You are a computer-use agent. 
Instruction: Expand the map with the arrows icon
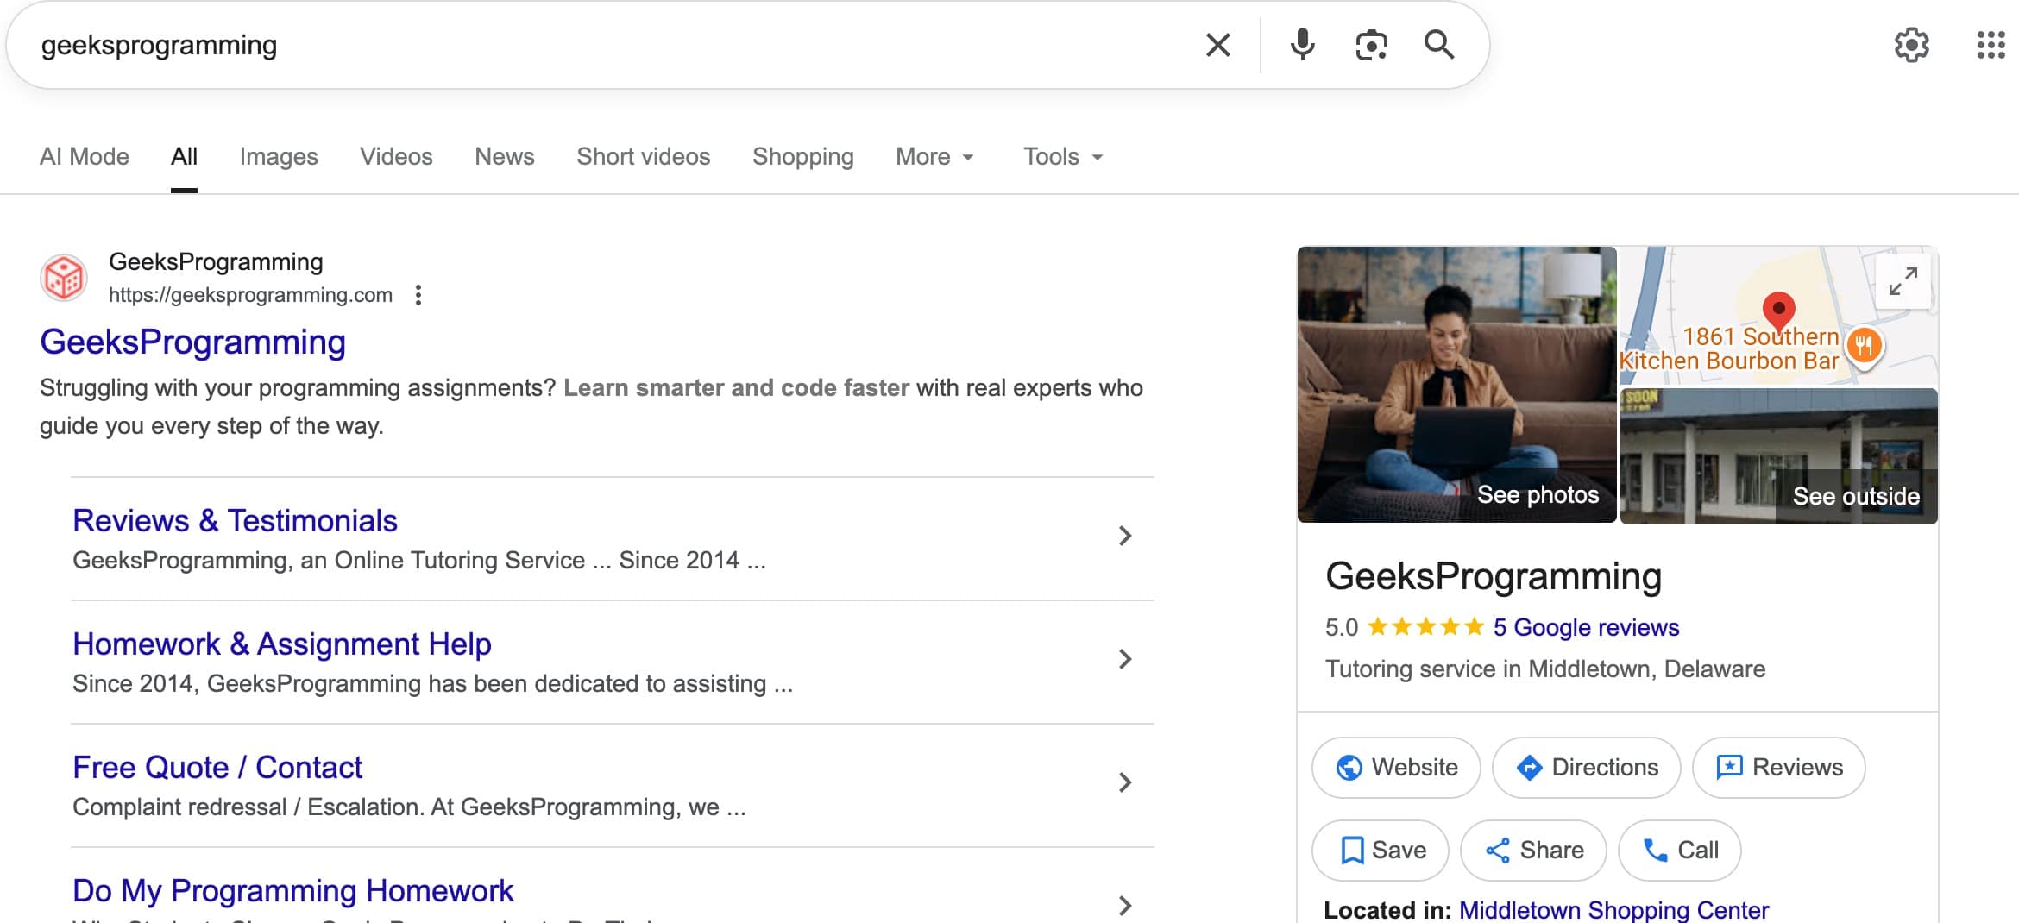click(x=1903, y=281)
